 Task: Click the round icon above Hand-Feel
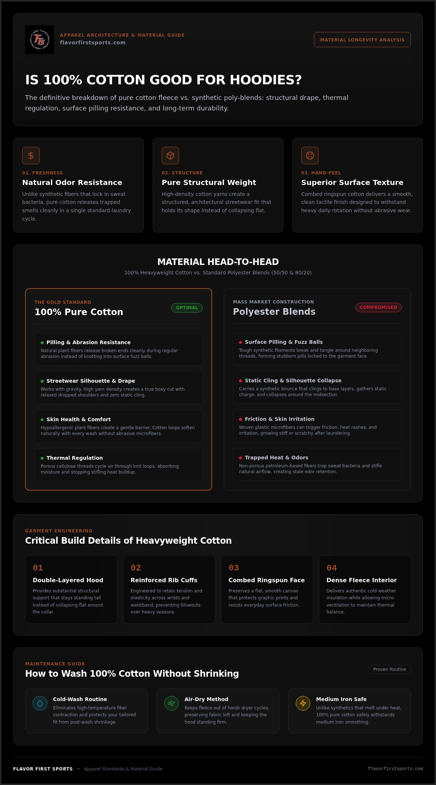coord(310,156)
